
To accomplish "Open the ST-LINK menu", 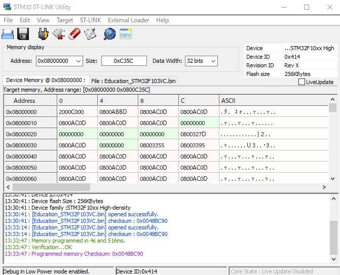I will [90, 20].
